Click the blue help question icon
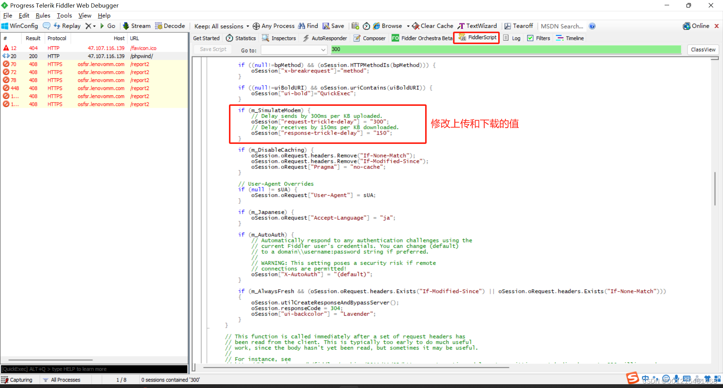Image resolution: width=723 pixels, height=388 pixels. [x=592, y=26]
